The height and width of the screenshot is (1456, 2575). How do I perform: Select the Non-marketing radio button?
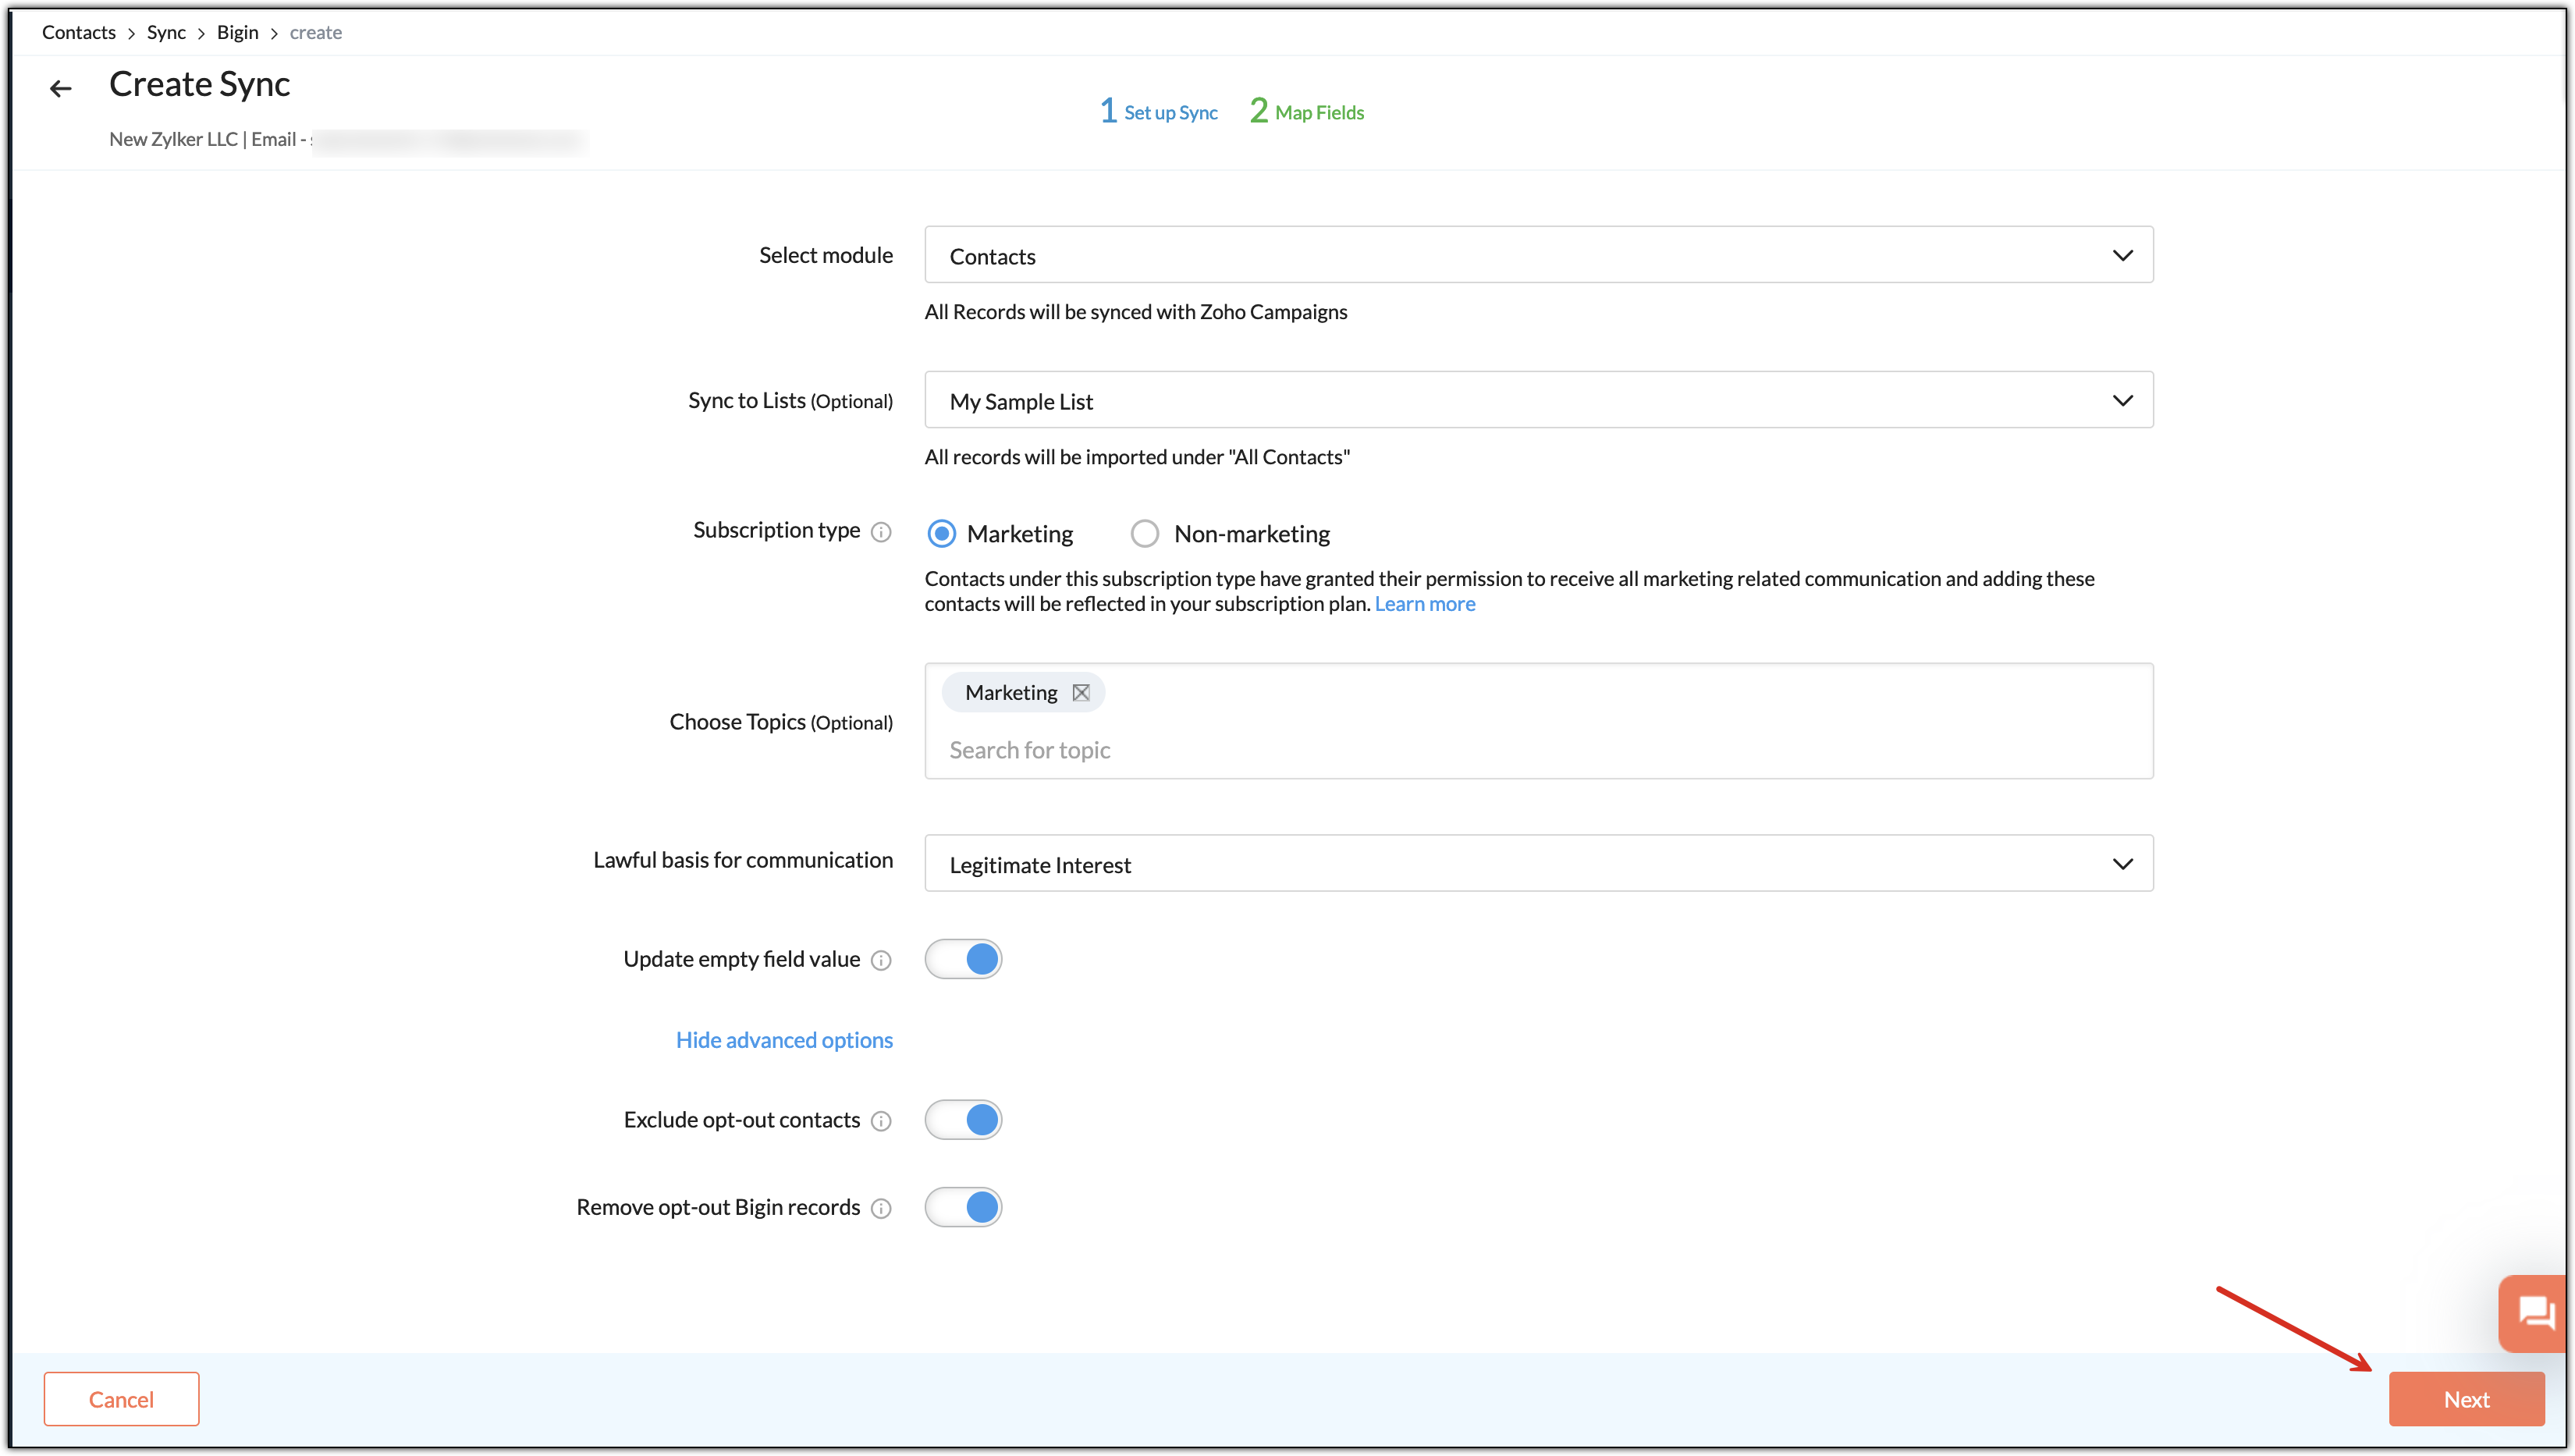coord(1145,534)
